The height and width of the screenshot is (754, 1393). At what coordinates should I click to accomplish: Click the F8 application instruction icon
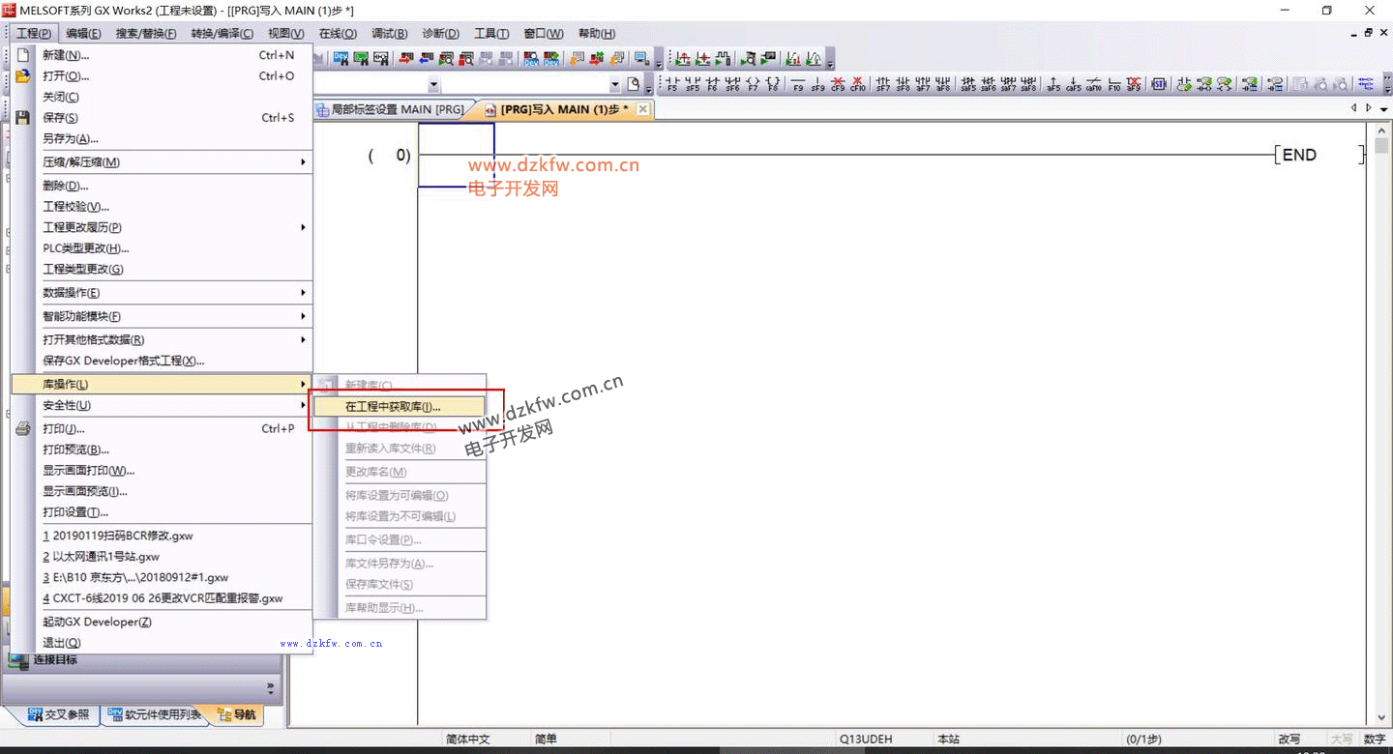772,84
